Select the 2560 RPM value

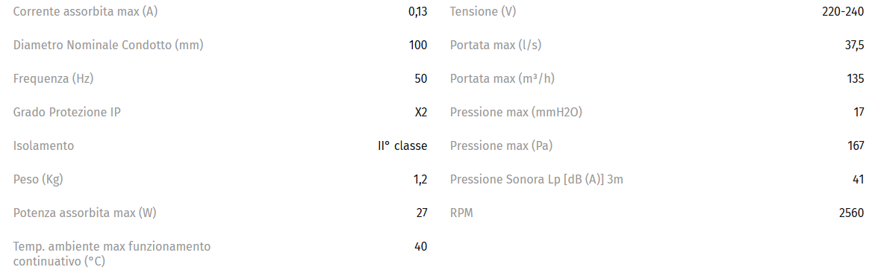point(851,213)
